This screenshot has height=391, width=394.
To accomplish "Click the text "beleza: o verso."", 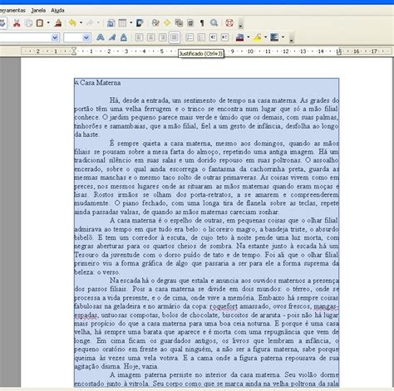I will pos(97,271).
